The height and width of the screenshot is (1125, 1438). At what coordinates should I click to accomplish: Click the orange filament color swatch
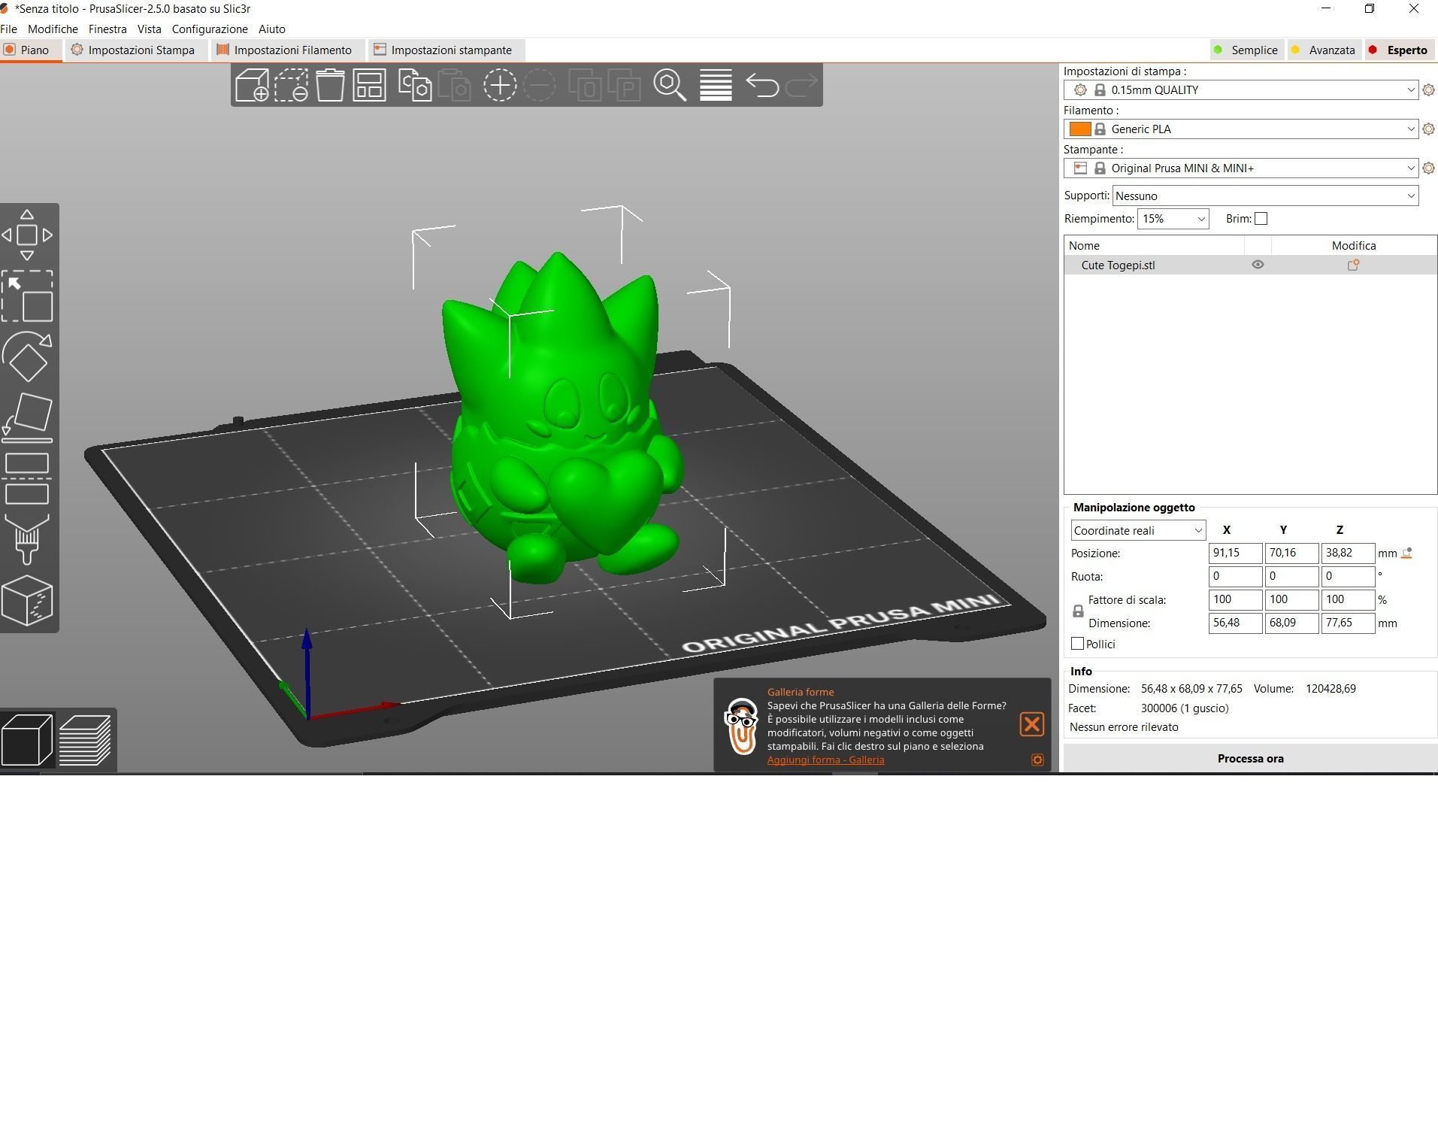(1080, 129)
